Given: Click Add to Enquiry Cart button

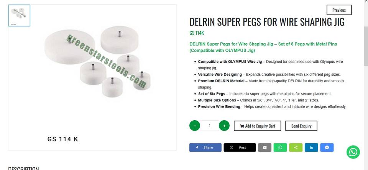Looking at the screenshot, I should [257, 126].
